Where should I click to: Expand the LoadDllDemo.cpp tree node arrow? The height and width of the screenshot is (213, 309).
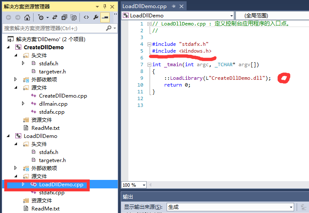[23, 184]
